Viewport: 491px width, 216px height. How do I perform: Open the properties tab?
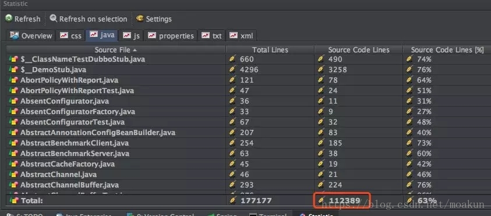click(x=171, y=36)
